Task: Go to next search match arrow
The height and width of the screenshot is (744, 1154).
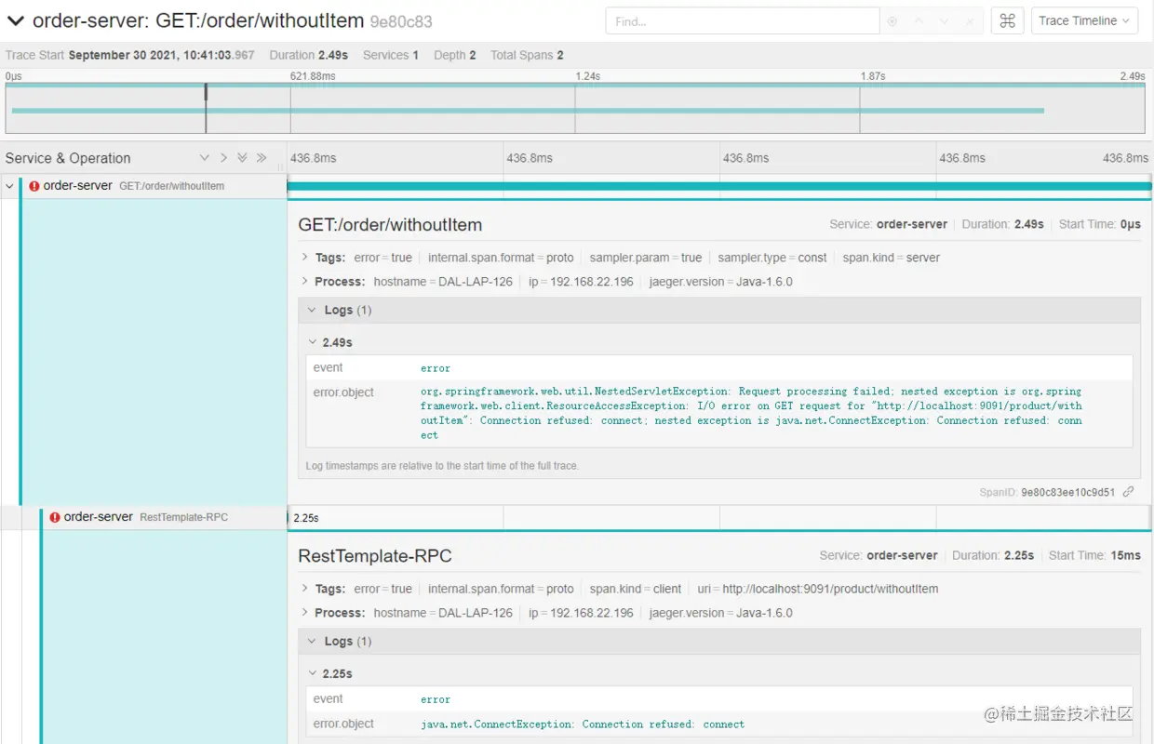Action: (x=945, y=21)
